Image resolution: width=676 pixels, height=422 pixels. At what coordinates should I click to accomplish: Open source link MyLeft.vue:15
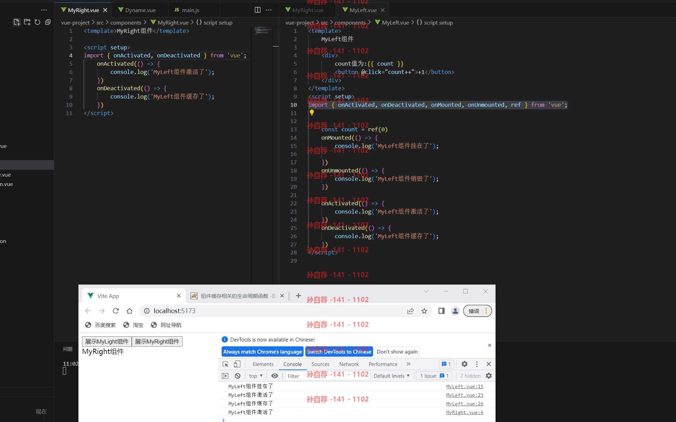[x=464, y=386]
